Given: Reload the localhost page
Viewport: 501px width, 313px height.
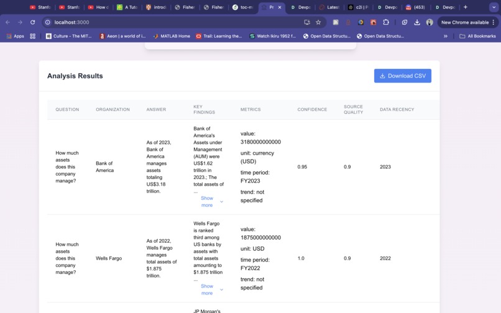Looking at the screenshot, I should coord(32,22).
